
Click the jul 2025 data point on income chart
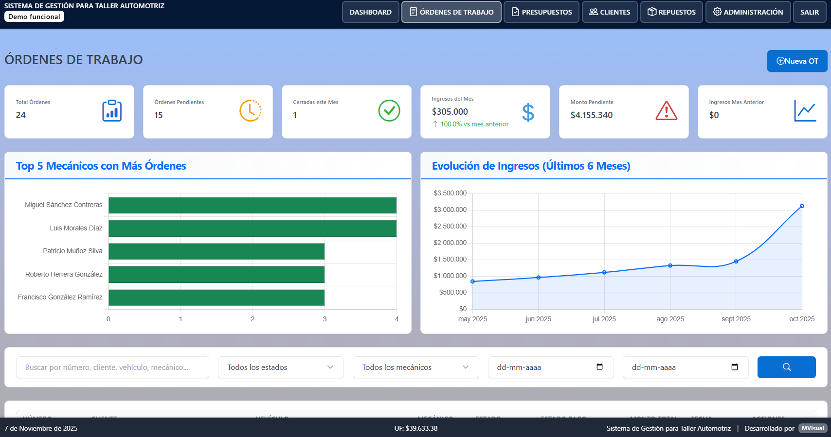coord(604,272)
